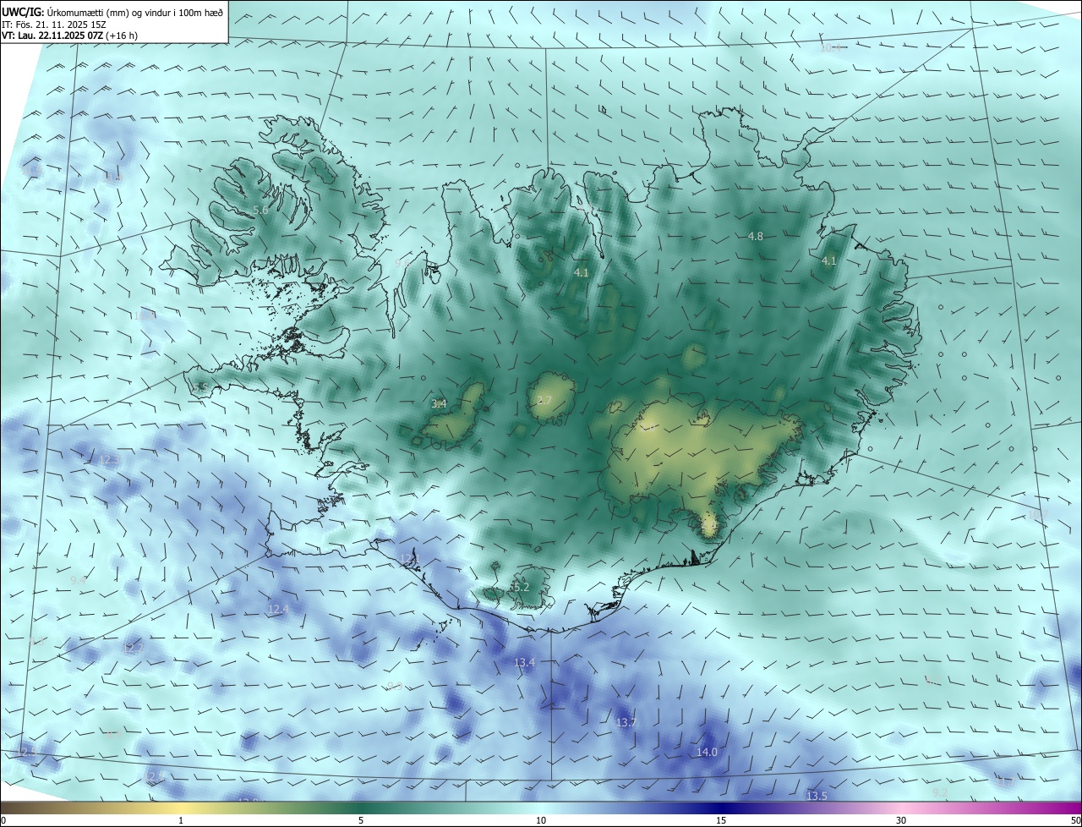Click the colorbar tick labeled 1
This screenshot has width=1082, height=827.
click(x=181, y=820)
